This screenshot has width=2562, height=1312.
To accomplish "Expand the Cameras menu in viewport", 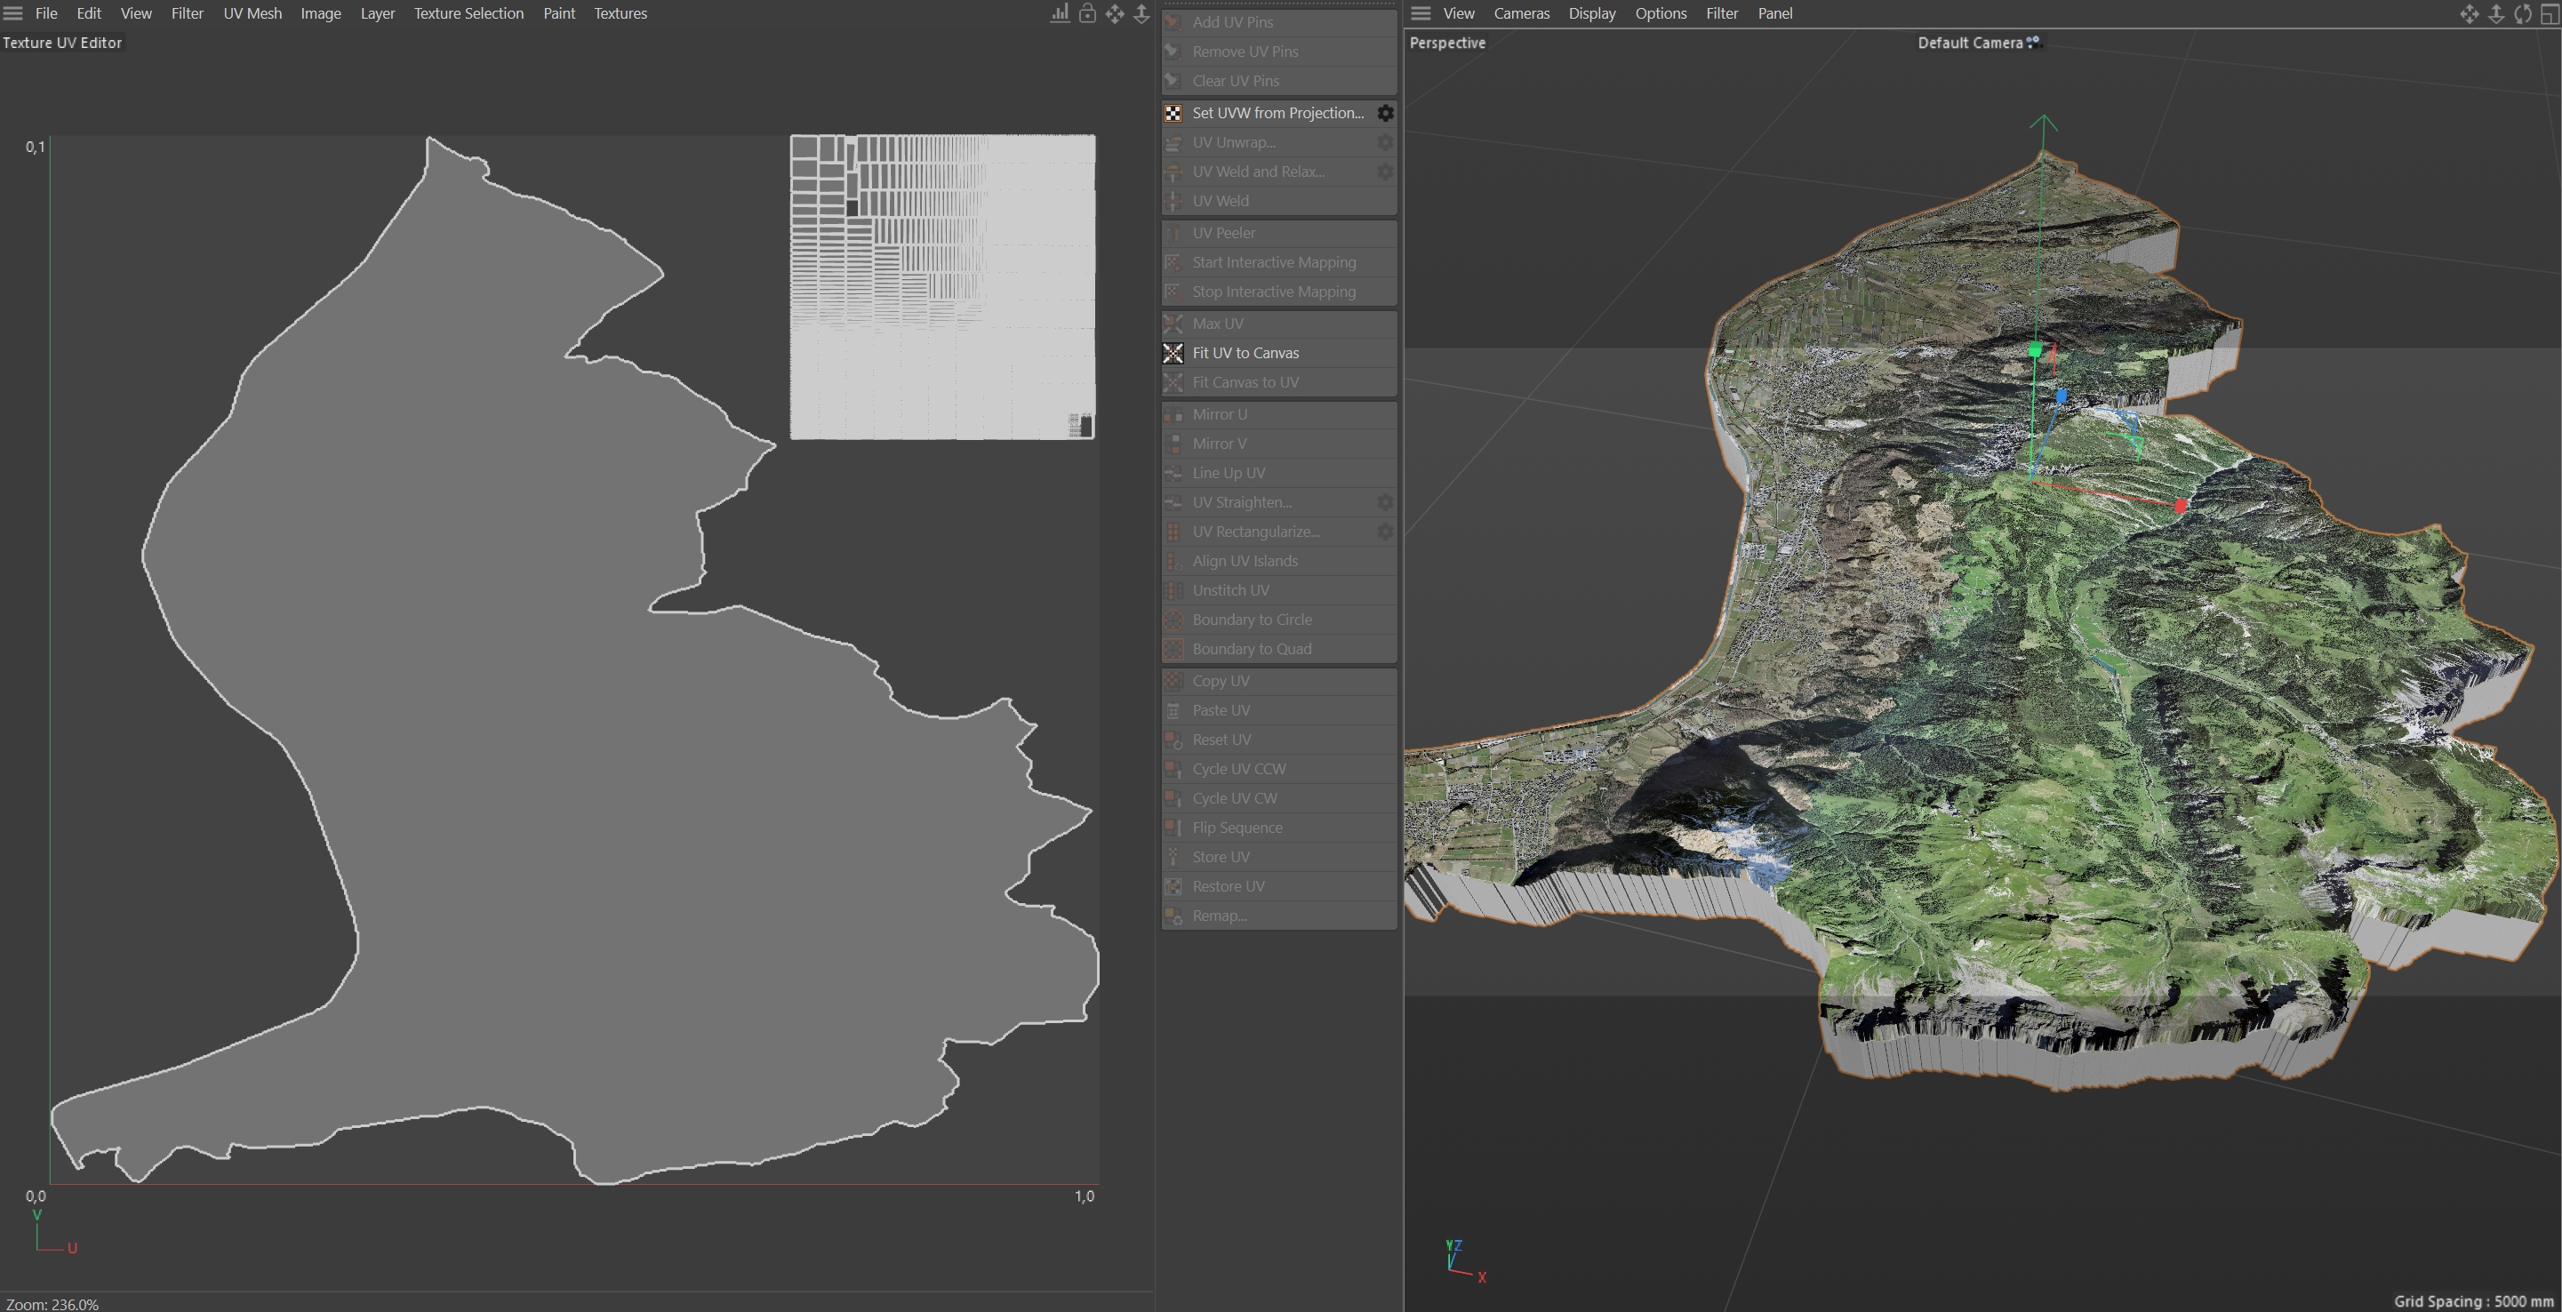I will 1521,13.
